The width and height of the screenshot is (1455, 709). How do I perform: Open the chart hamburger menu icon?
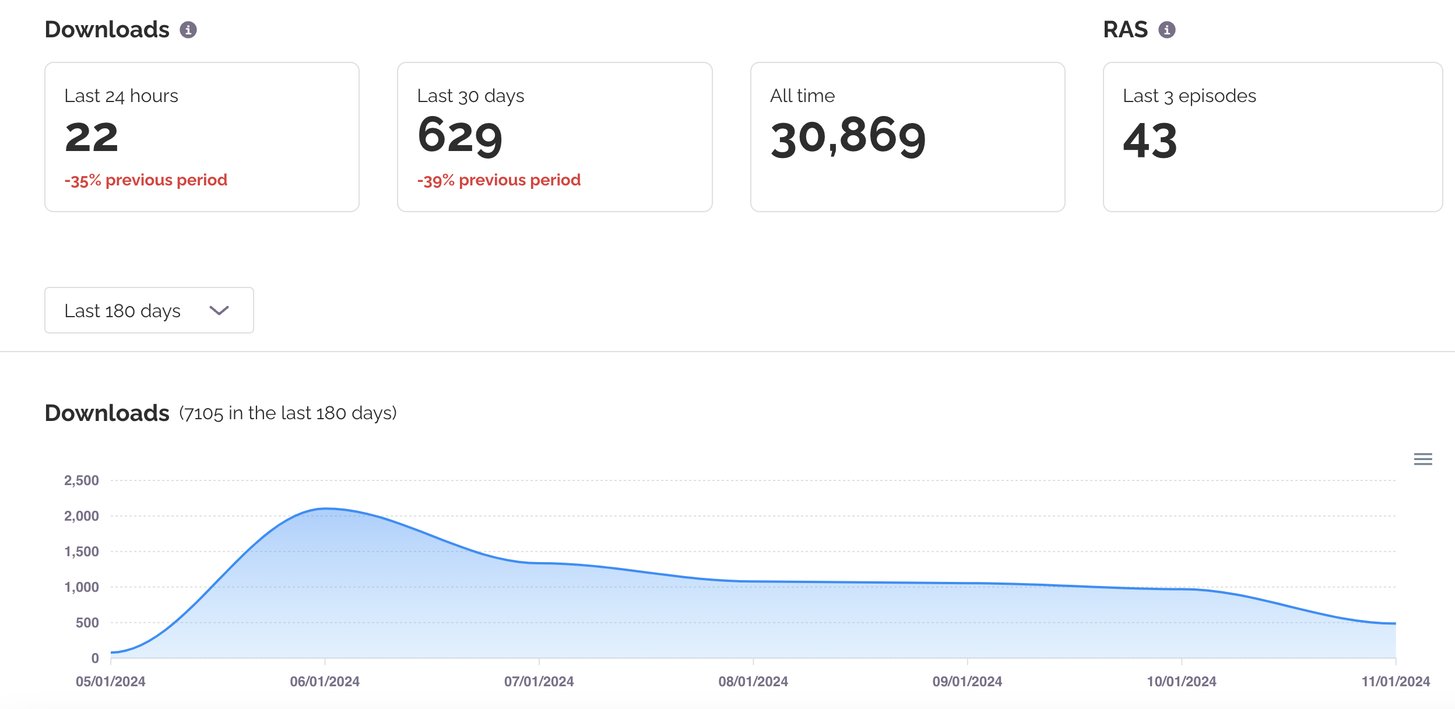click(x=1422, y=459)
